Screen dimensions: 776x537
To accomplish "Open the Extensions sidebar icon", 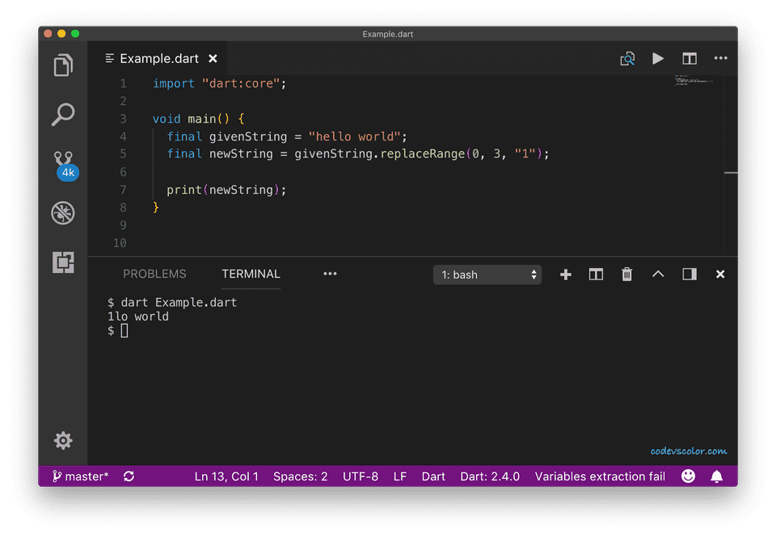I will click(63, 262).
